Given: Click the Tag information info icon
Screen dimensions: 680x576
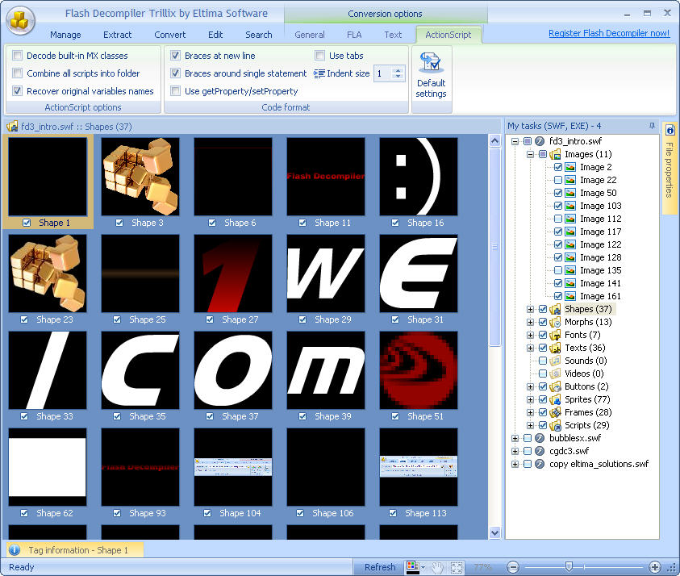Looking at the screenshot, I should (15, 550).
